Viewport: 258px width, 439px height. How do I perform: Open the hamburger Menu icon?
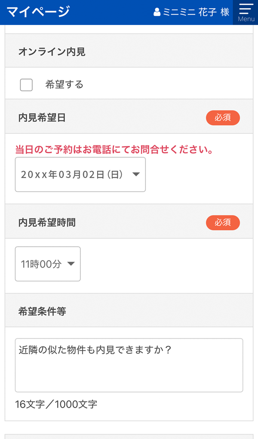tap(246, 9)
